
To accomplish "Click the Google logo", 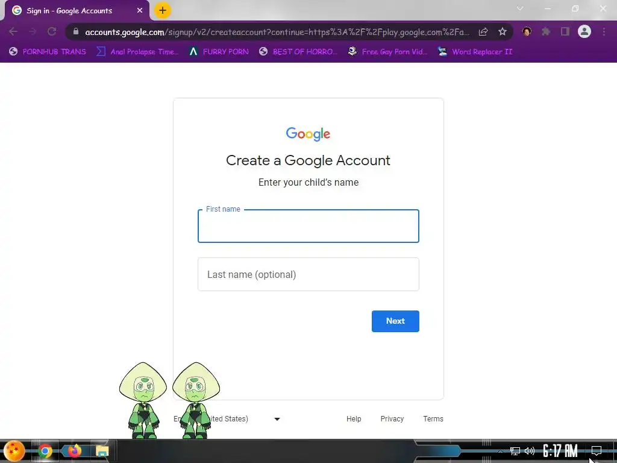I will 308,134.
